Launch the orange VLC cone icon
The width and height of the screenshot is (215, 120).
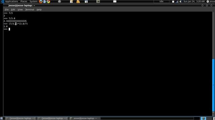pos(78,1)
